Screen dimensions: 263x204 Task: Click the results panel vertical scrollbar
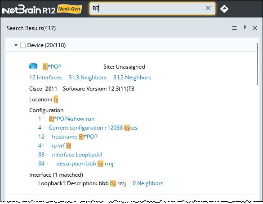(x=258, y=64)
